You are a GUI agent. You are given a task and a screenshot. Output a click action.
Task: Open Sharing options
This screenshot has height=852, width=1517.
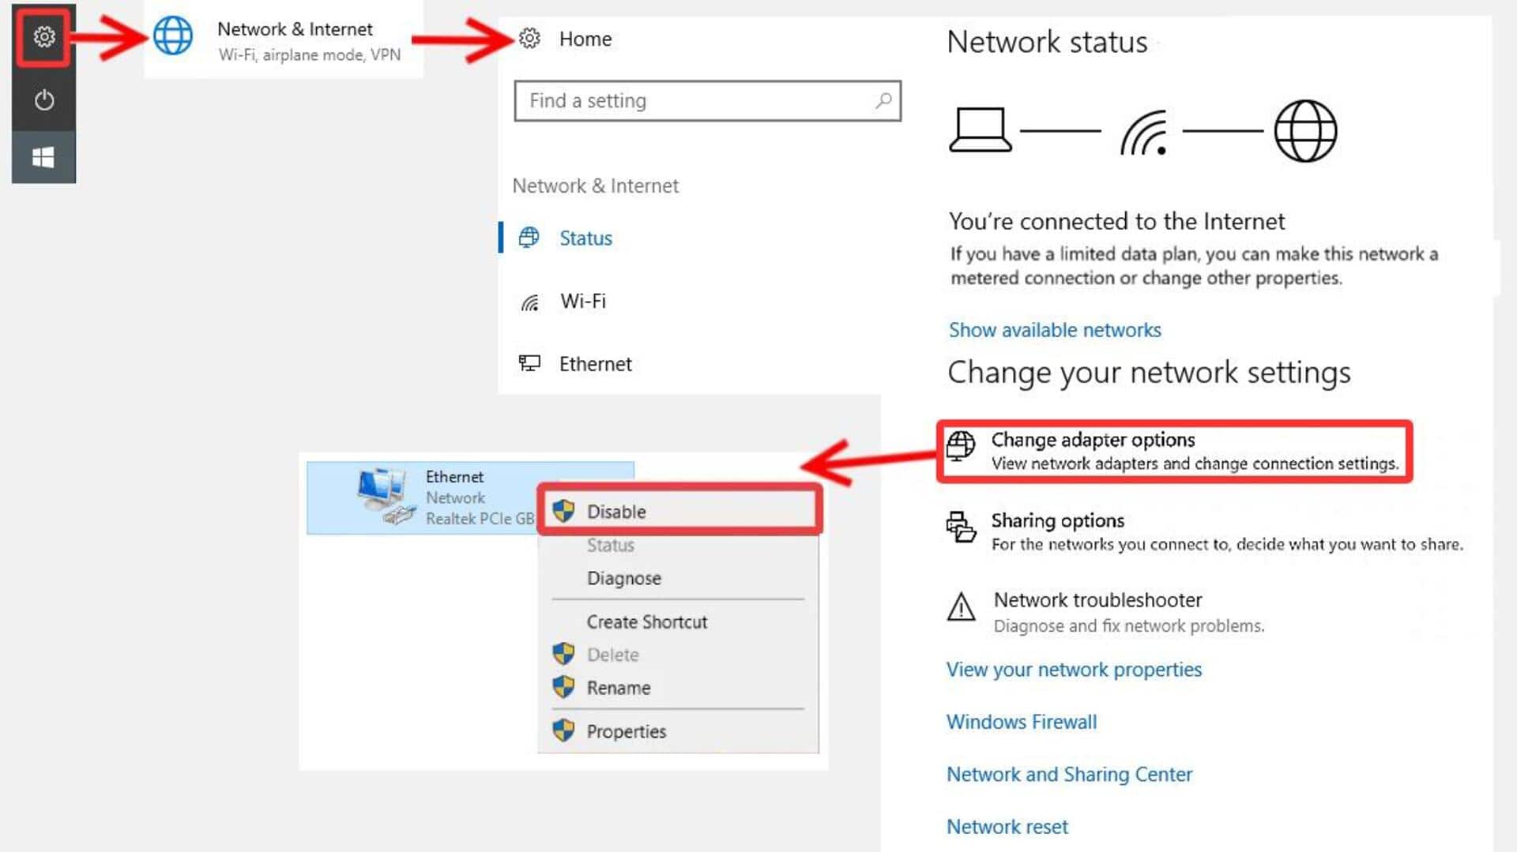[x=1205, y=531]
